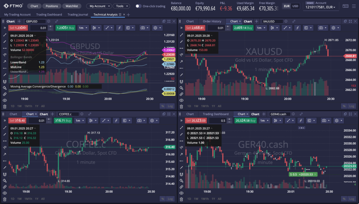
Task: Click the link icon beside the XAUUSD symbol field
Action: tap(294, 21)
